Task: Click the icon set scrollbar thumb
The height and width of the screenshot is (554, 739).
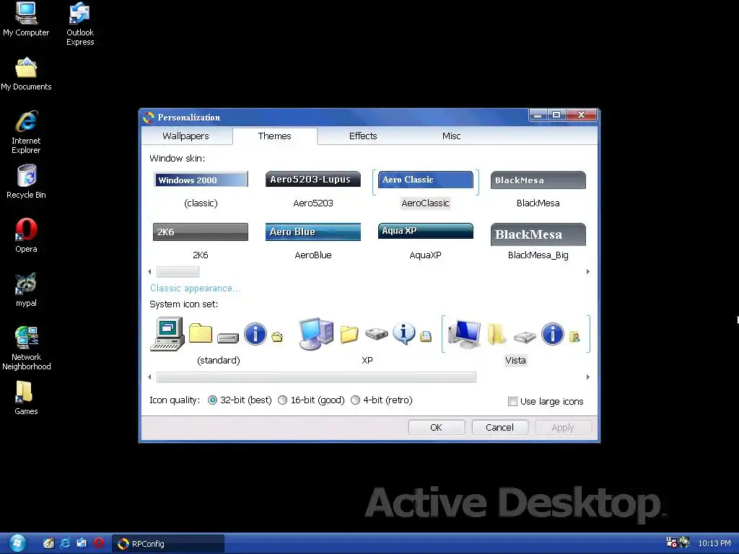Action: (x=316, y=377)
